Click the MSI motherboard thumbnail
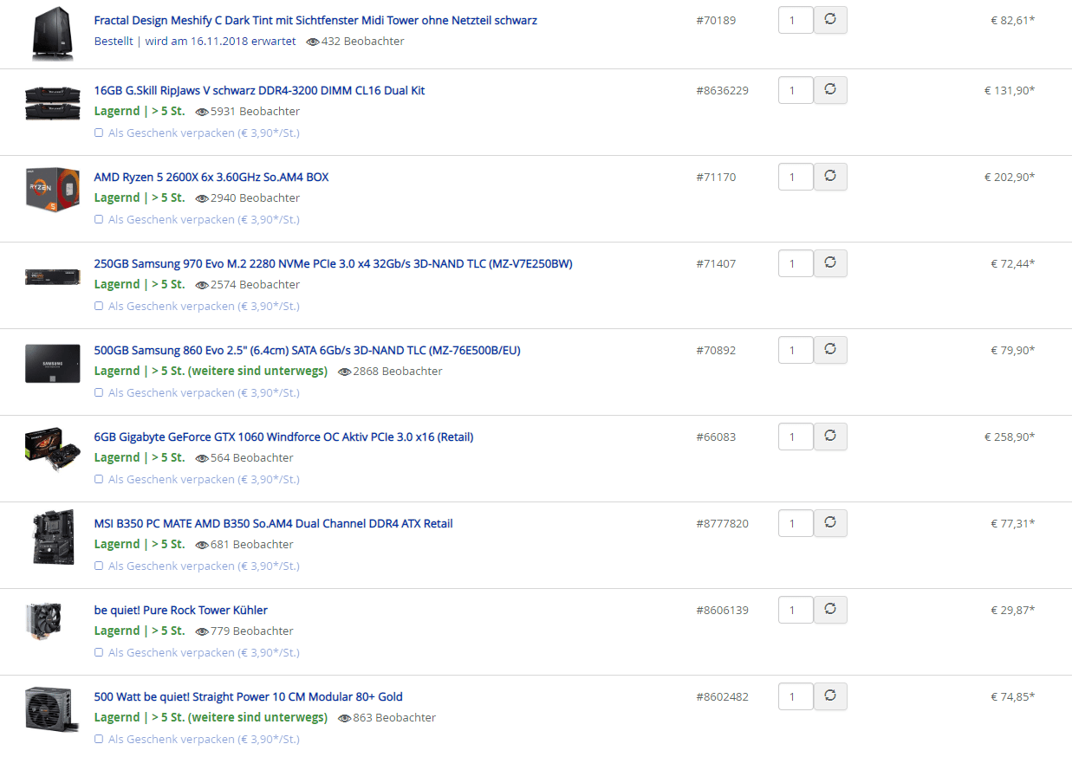The image size is (1072, 757). tap(53, 537)
